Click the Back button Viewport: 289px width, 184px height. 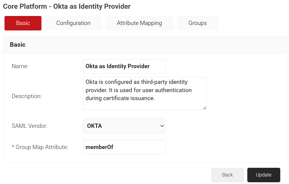click(x=227, y=175)
